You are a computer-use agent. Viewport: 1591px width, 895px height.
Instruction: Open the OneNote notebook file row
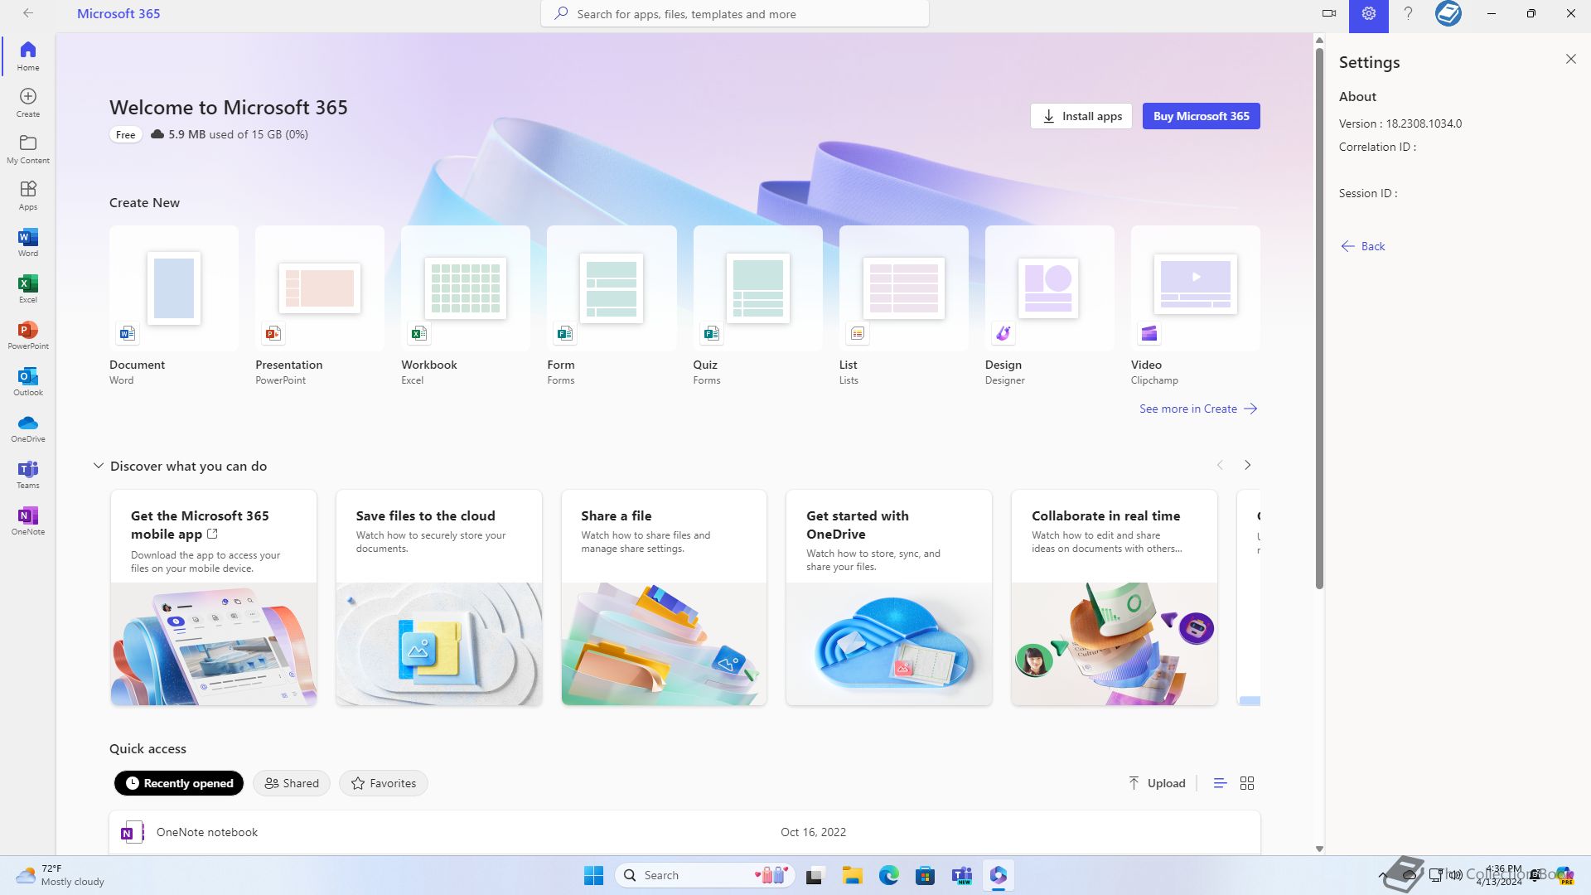(684, 832)
